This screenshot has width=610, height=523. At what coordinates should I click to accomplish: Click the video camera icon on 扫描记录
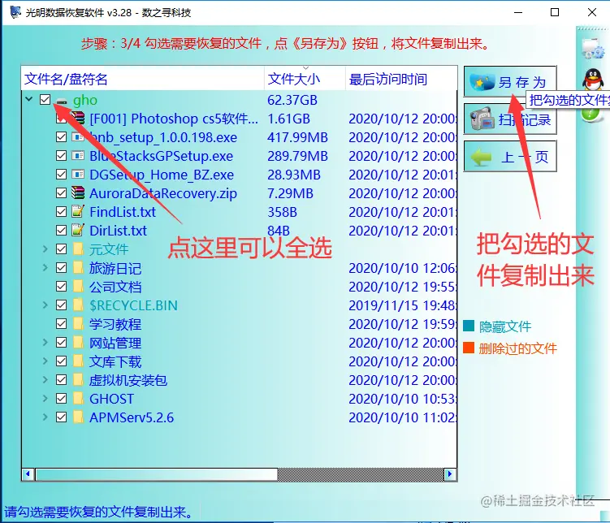[x=482, y=119]
